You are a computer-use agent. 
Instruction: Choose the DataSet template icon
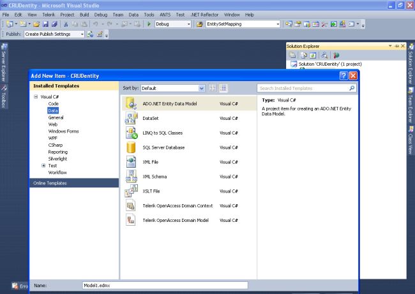point(132,118)
